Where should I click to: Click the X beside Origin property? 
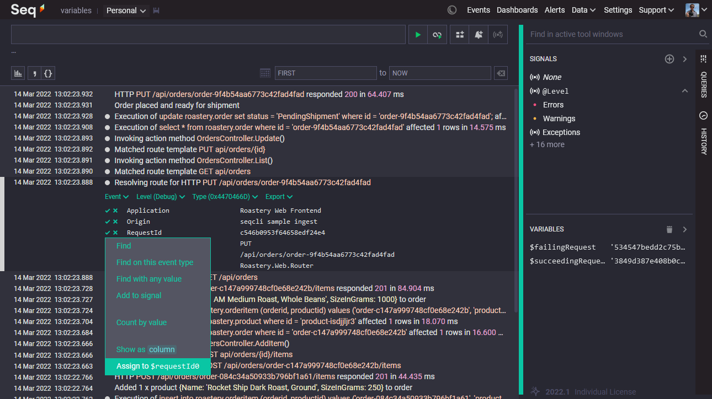point(115,222)
